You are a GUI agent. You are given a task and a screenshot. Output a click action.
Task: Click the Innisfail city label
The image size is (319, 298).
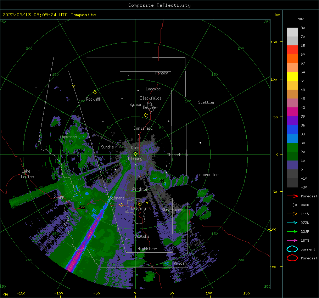point(143,128)
